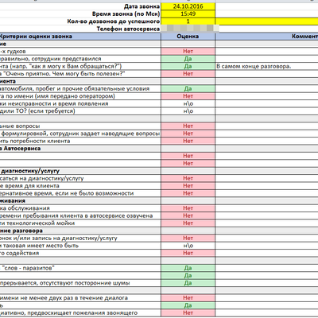Viewport: 318px width, 318px height.
Task: Click the 'Да' score for сотрудник представился
Action: coord(188,59)
